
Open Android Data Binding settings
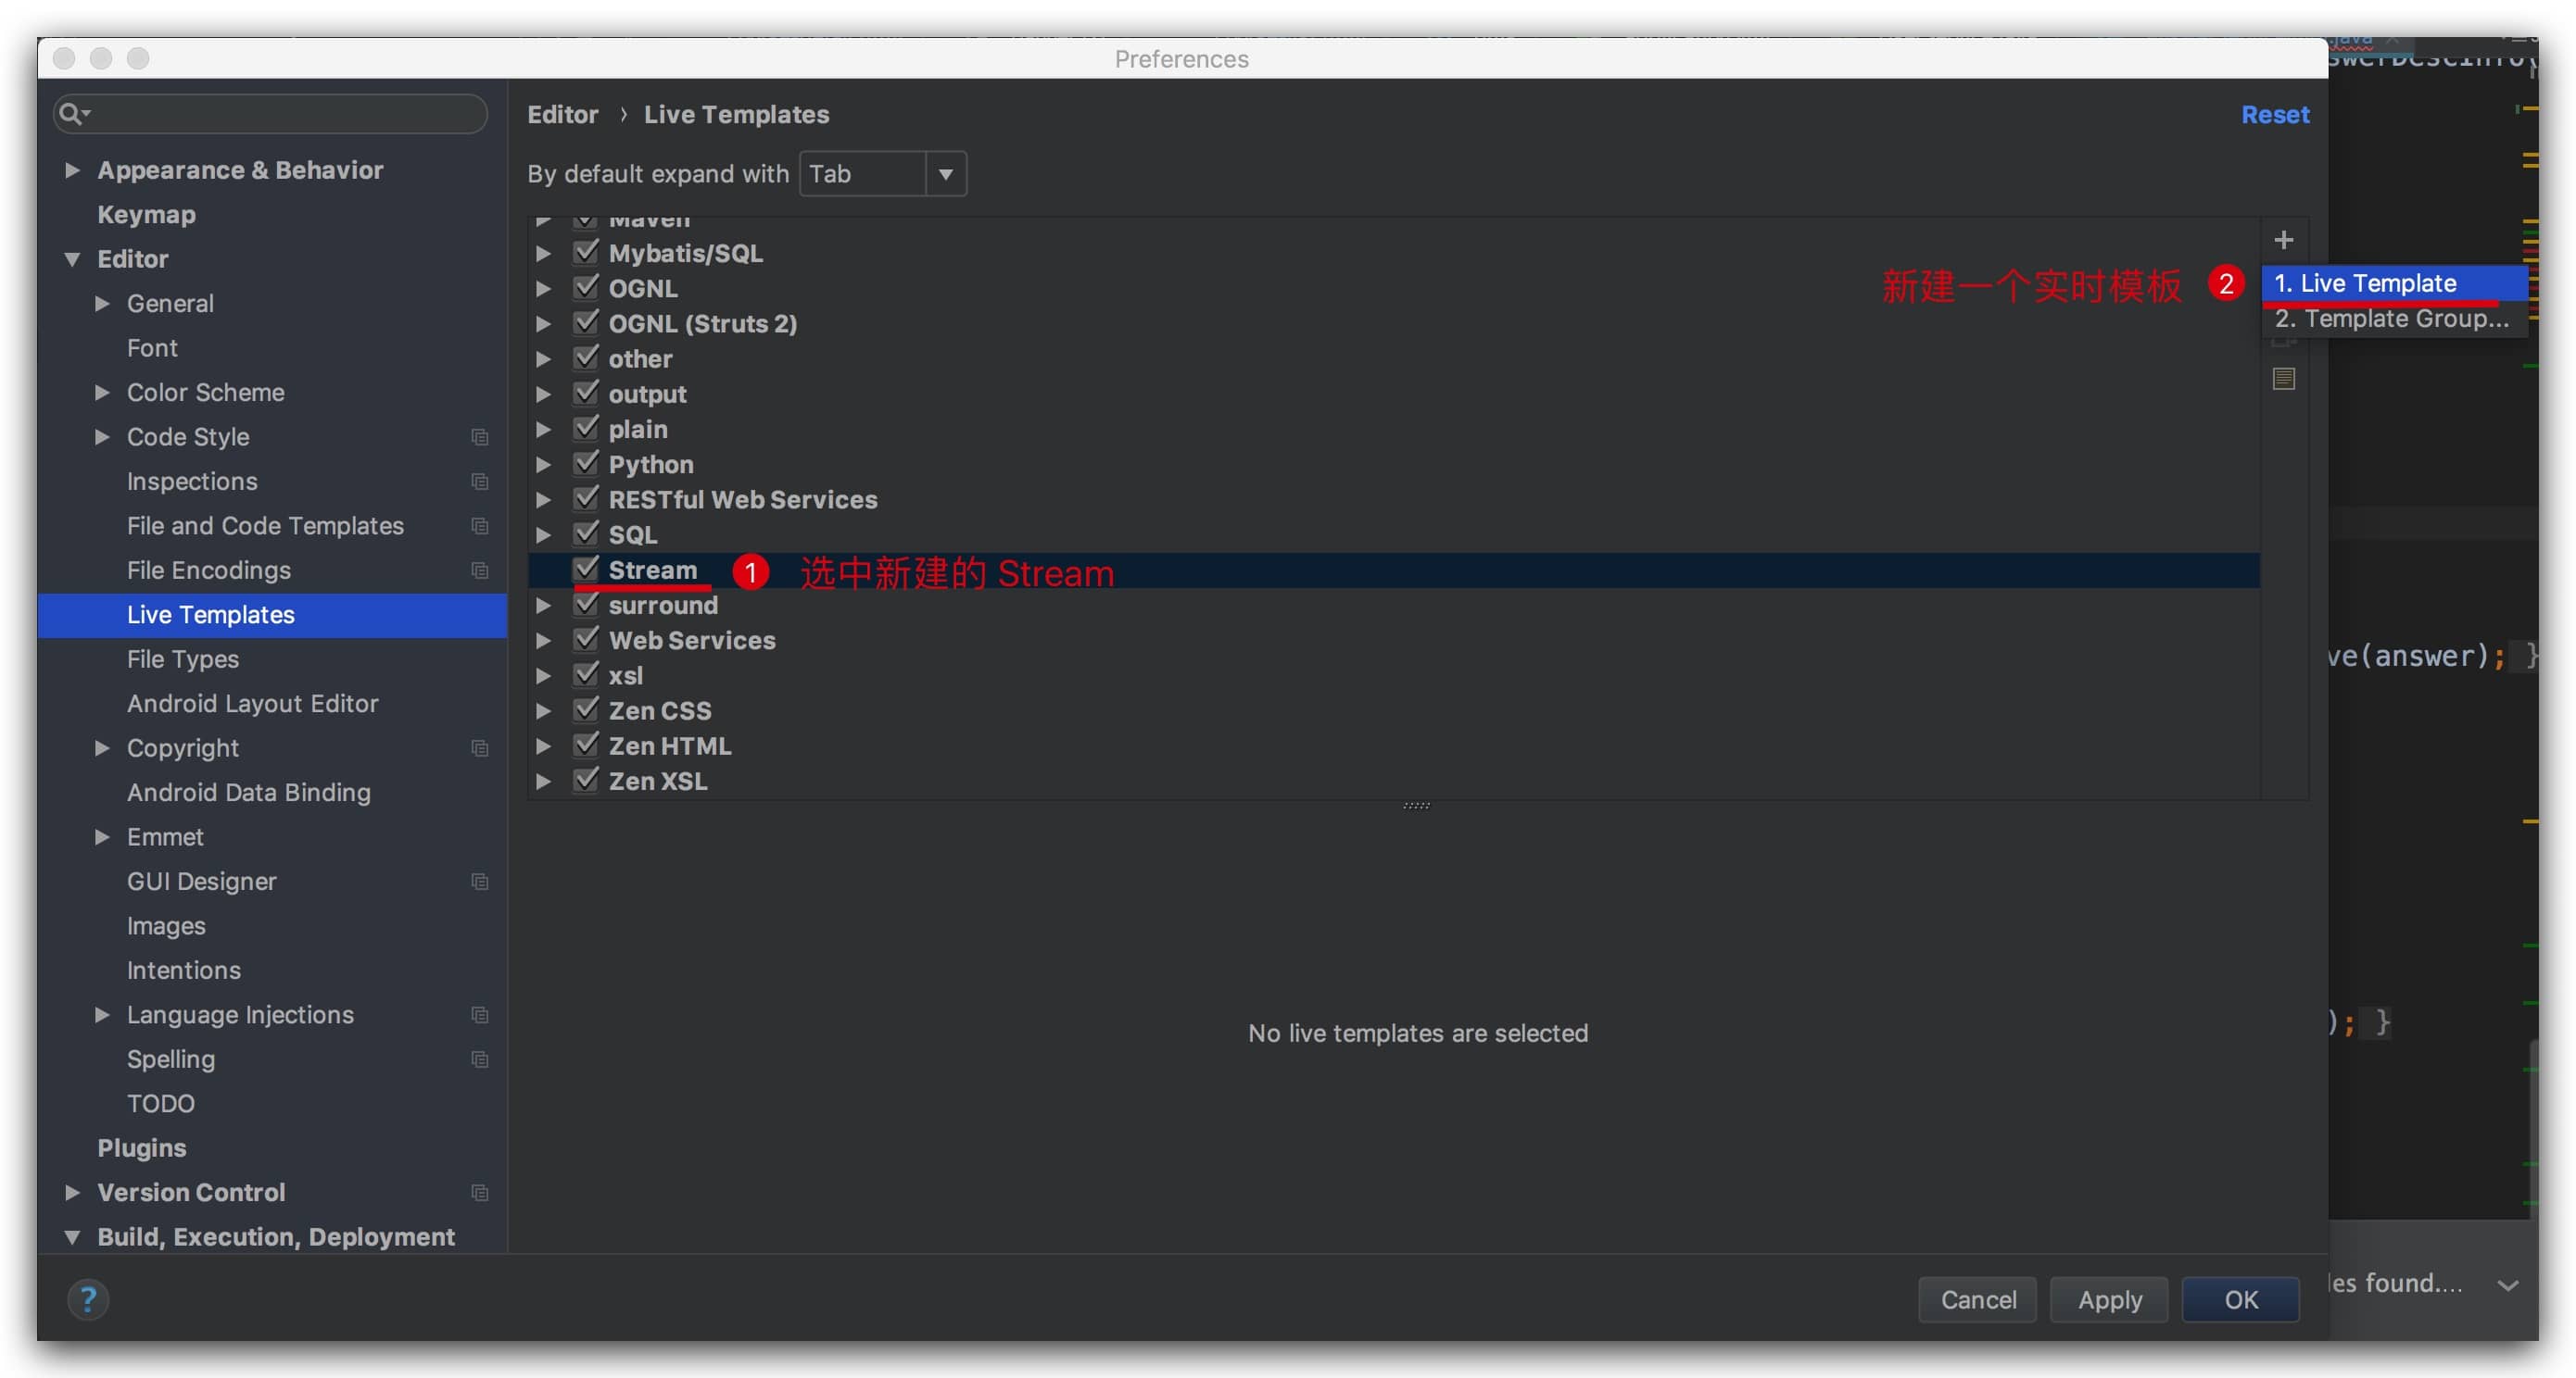(x=249, y=793)
